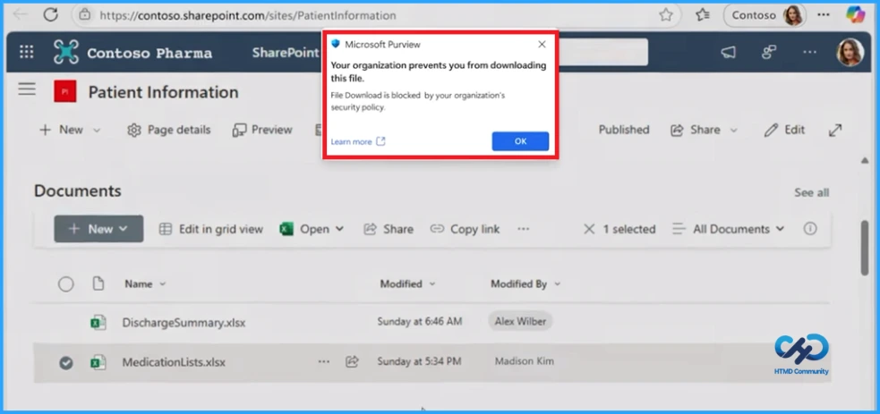Close the Microsoft Purview dialog
This screenshot has height=414, width=880.
tap(542, 44)
